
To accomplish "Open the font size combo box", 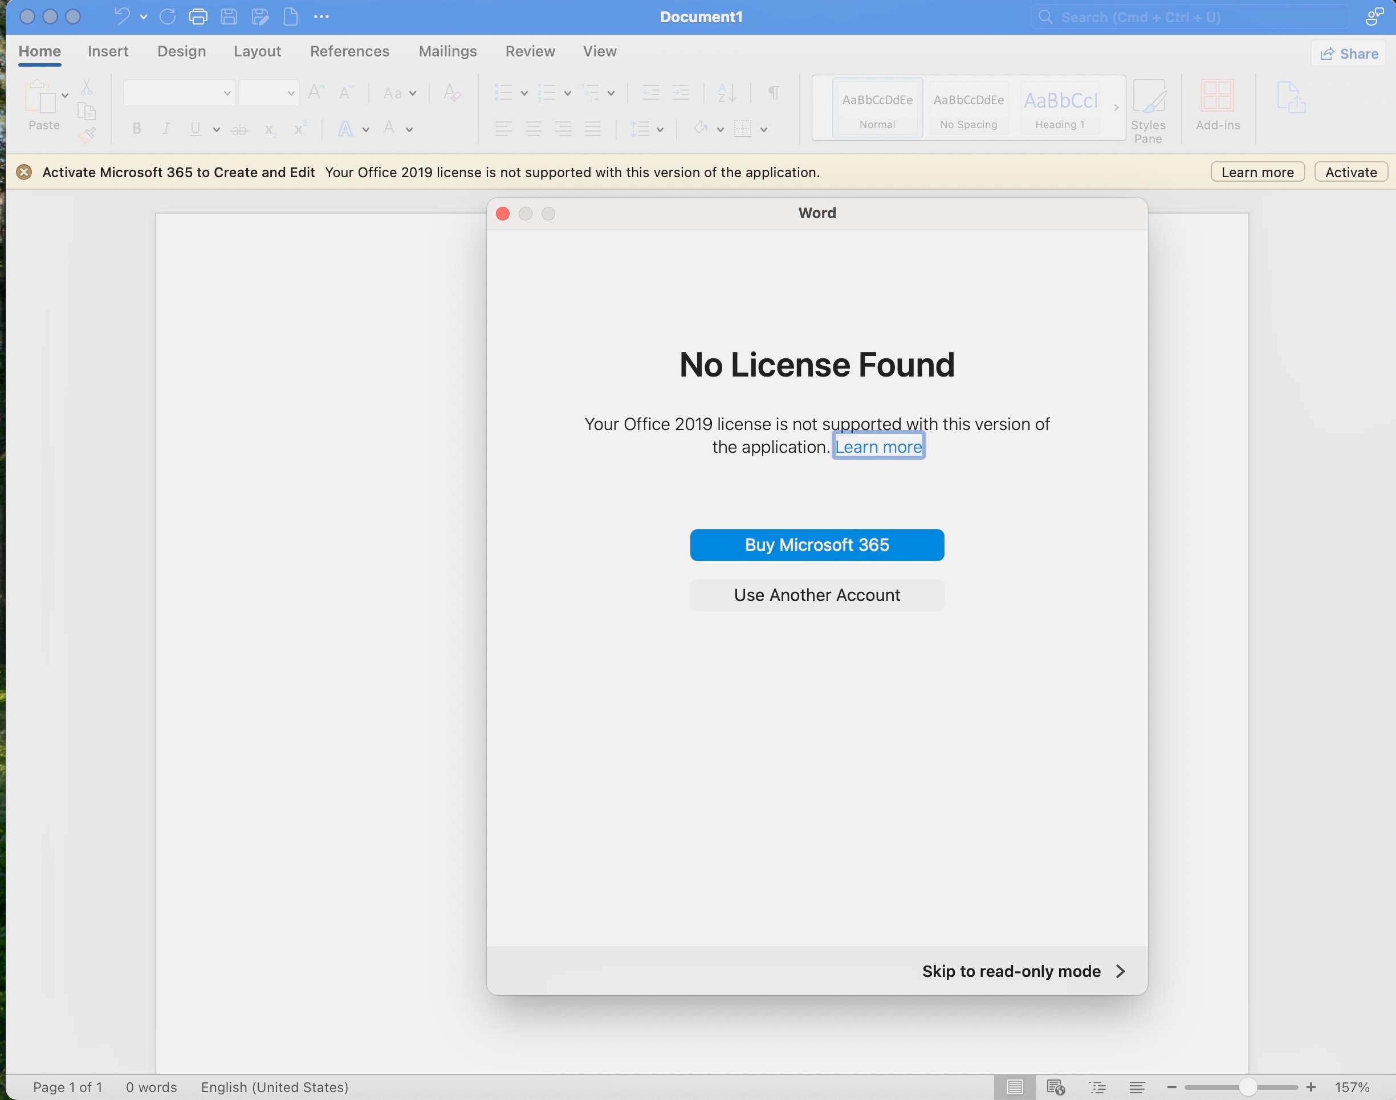I will click(268, 93).
